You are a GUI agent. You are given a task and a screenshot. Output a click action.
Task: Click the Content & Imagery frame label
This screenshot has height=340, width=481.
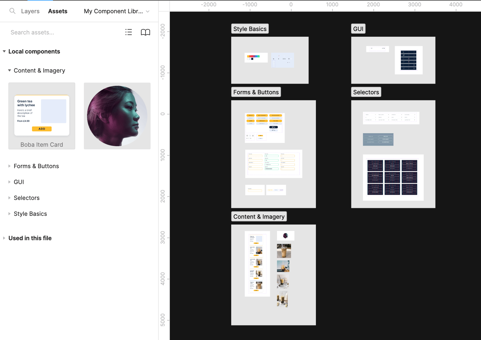(259, 217)
